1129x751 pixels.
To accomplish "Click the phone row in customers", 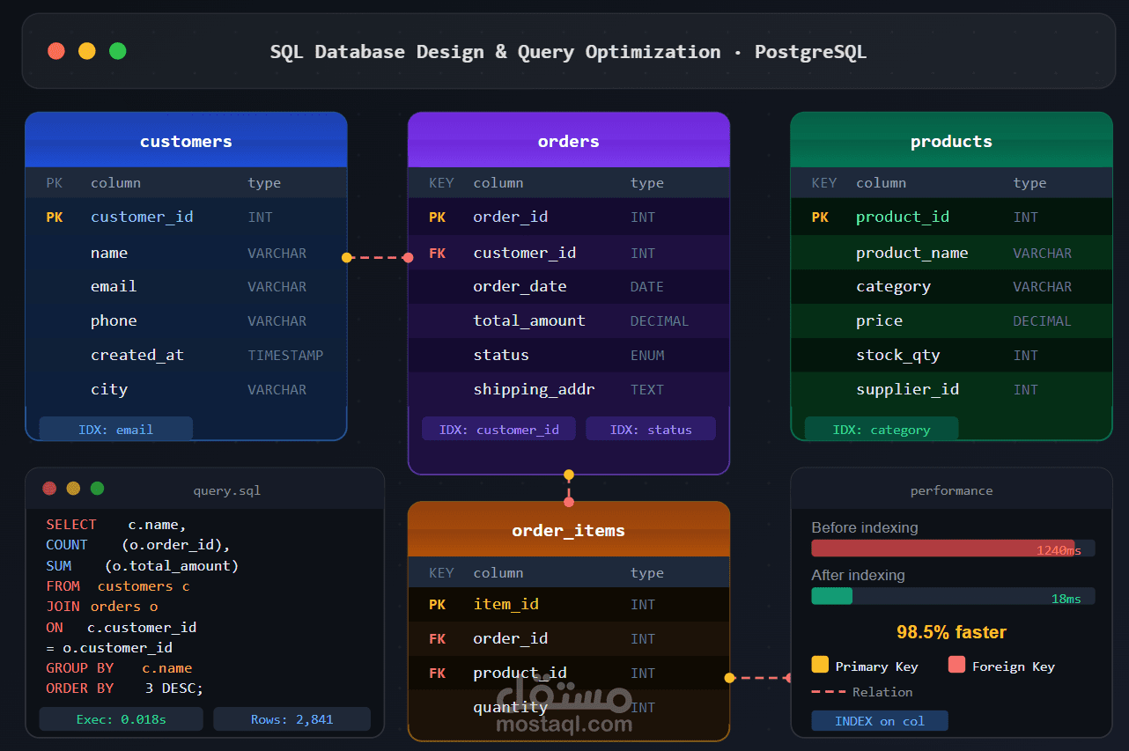I will pyautogui.click(x=186, y=321).
